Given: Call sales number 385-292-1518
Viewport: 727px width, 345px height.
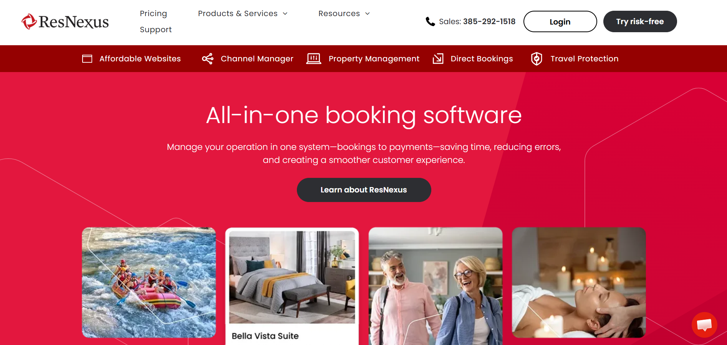Looking at the screenshot, I should (x=489, y=21).
